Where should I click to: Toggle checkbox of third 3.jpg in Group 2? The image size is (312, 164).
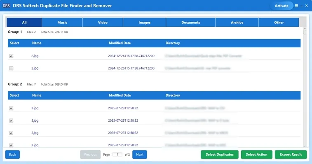coord(11,133)
